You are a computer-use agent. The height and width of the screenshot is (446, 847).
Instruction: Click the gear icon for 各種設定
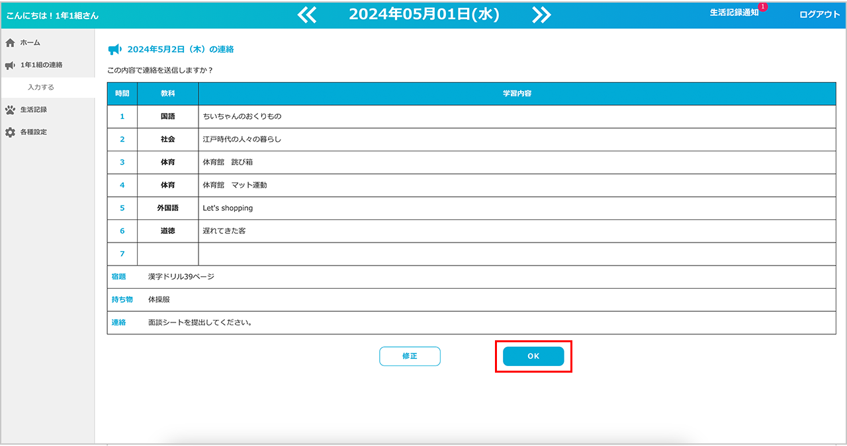pyautogui.click(x=10, y=133)
